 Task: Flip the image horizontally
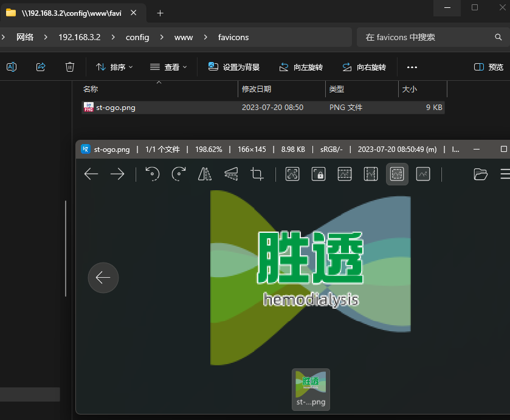[205, 174]
